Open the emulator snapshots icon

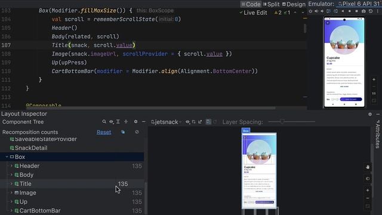371,11
